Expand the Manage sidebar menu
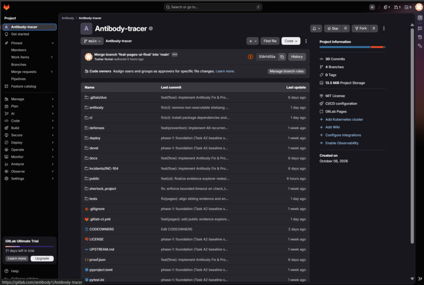This screenshot has width=424, height=285. click(29, 99)
